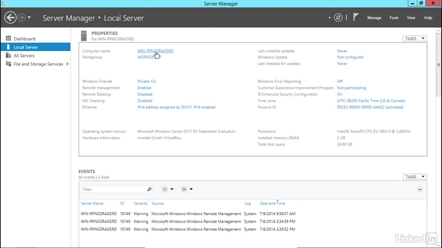This screenshot has height=248, width=442.
Task: Click the back navigation arrow
Action: [x=10, y=18]
